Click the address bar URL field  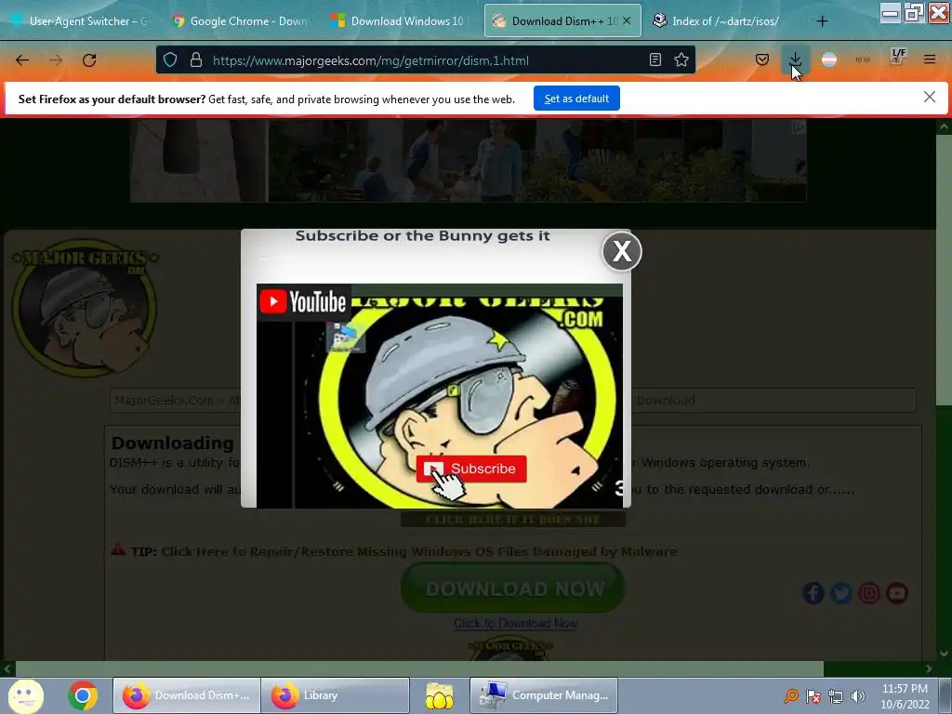(425, 60)
